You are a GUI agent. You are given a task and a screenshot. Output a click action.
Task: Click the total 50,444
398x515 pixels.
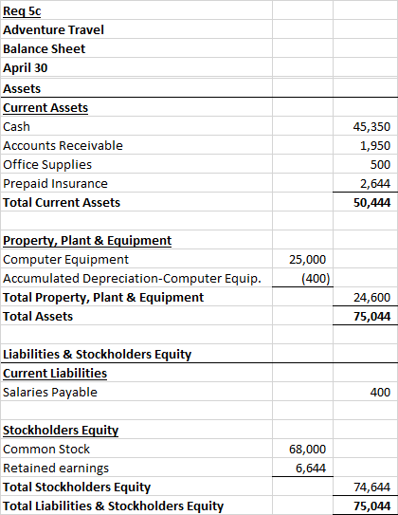(x=372, y=203)
